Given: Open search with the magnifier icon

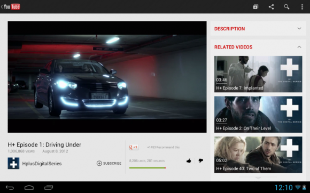Looking at the screenshot, I should click(x=286, y=7).
